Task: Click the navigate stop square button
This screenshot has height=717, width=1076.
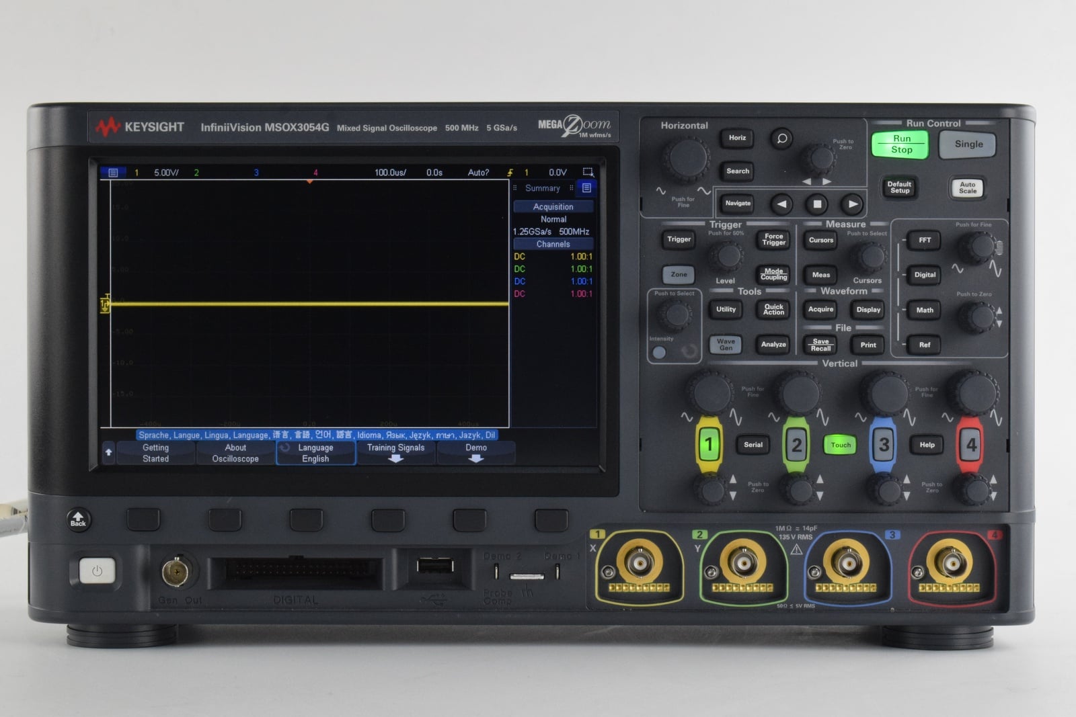Action: 817,204
